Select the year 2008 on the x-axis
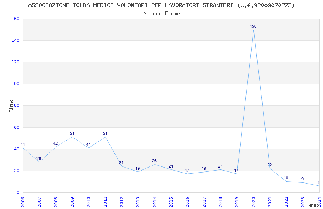Screen dimensions: 323x209 [x=56, y=202]
